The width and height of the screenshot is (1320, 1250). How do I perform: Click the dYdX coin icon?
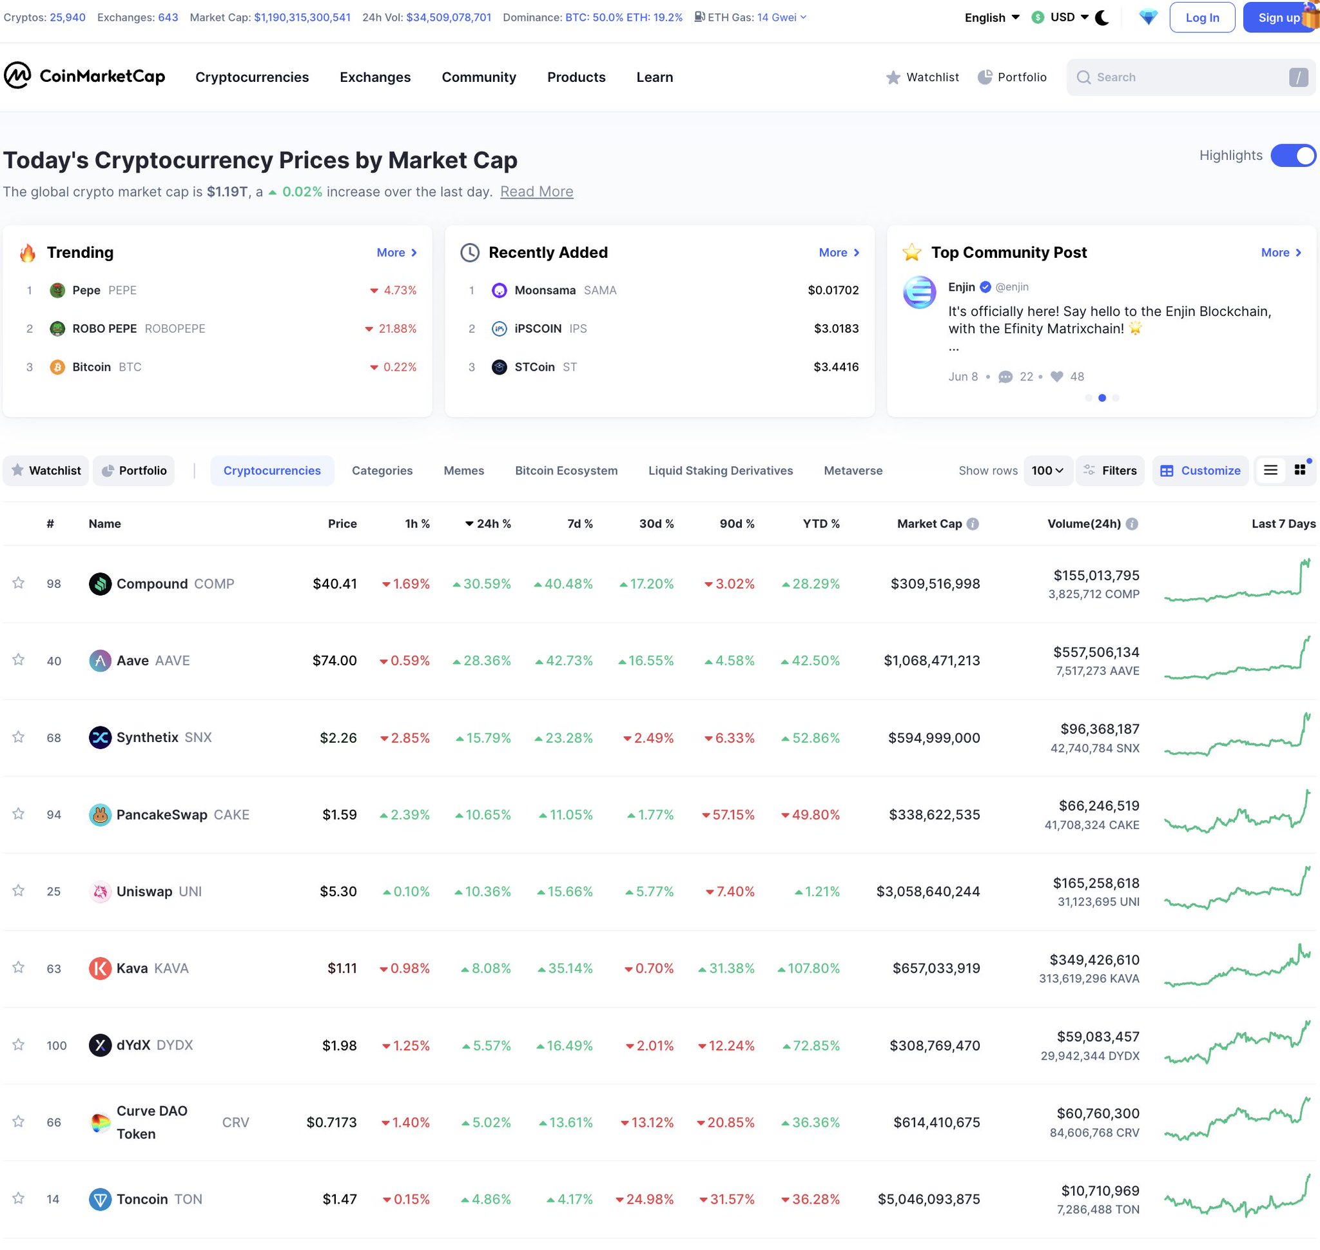tap(100, 1045)
